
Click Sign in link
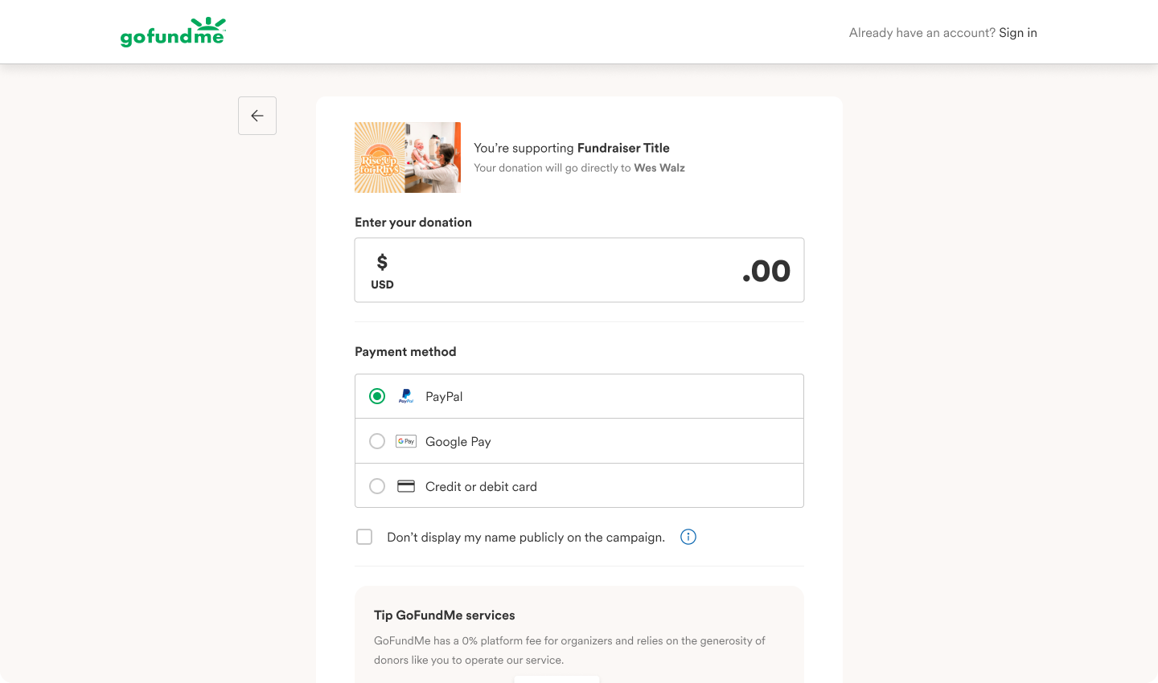coord(1018,33)
